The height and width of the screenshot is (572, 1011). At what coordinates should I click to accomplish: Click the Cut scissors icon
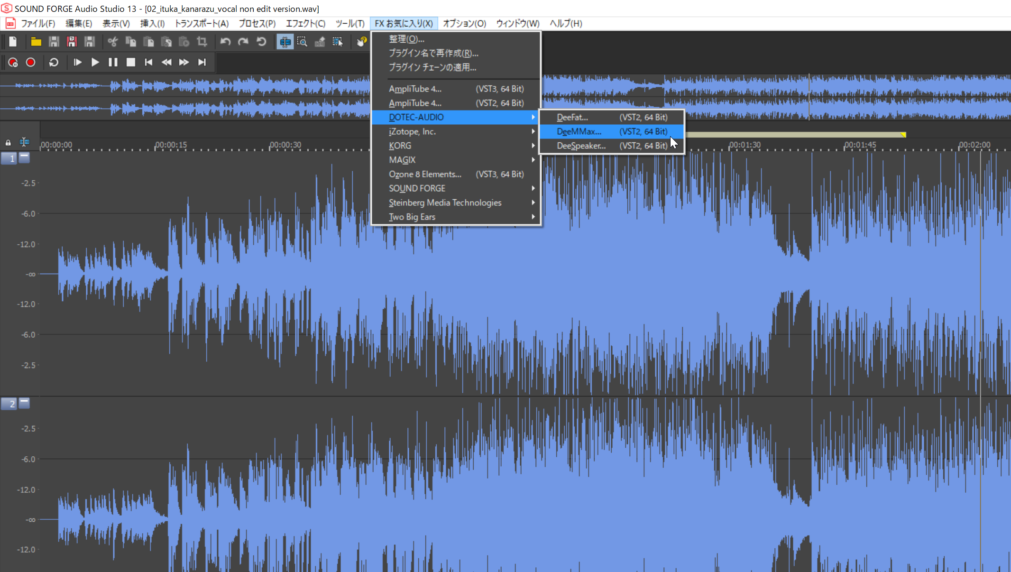pyautogui.click(x=113, y=42)
